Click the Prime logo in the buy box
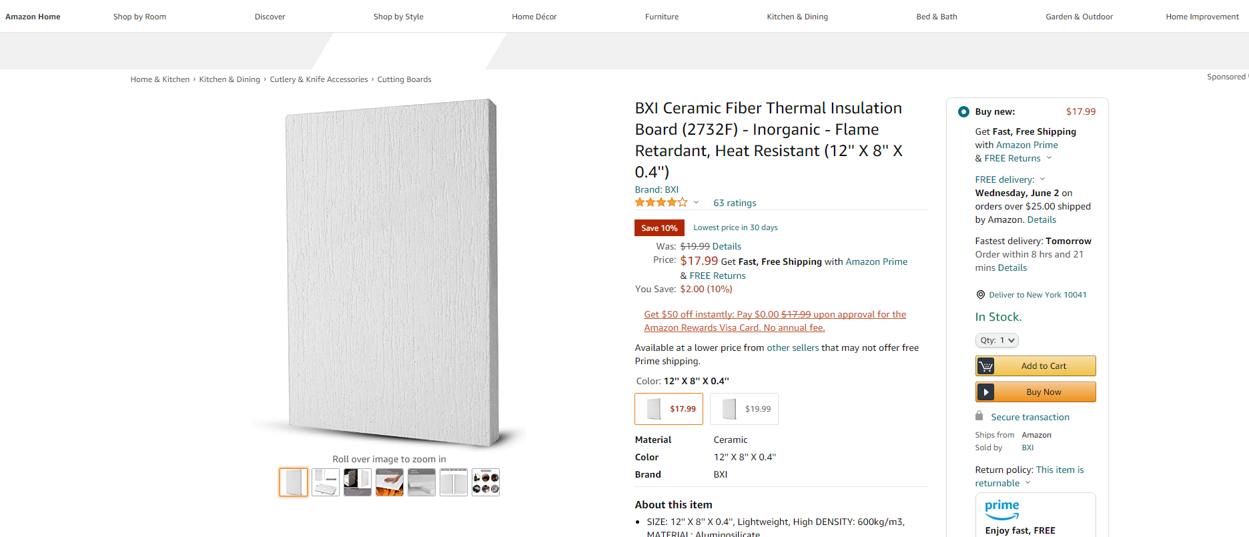 [1001, 509]
